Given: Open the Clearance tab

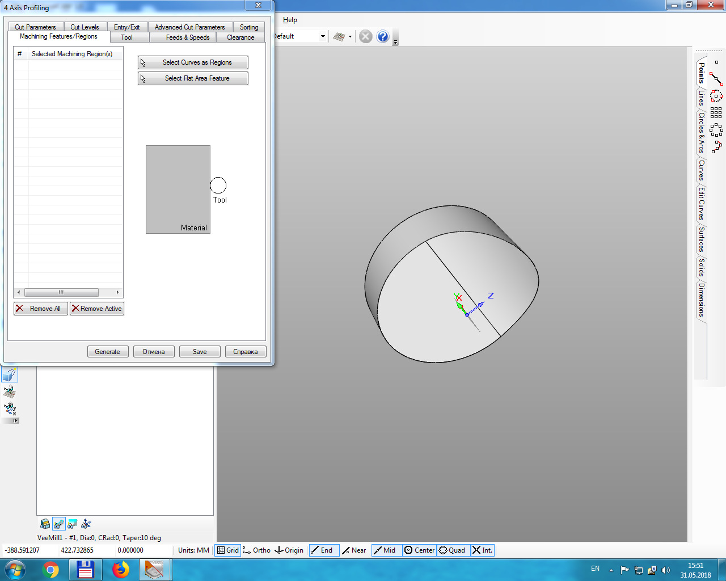Looking at the screenshot, I should (x=240, y=37).
